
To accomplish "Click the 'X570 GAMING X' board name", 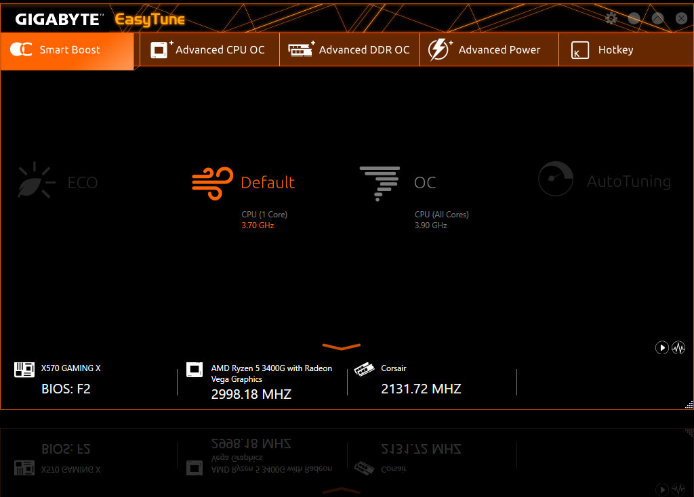I will [70, 368].
